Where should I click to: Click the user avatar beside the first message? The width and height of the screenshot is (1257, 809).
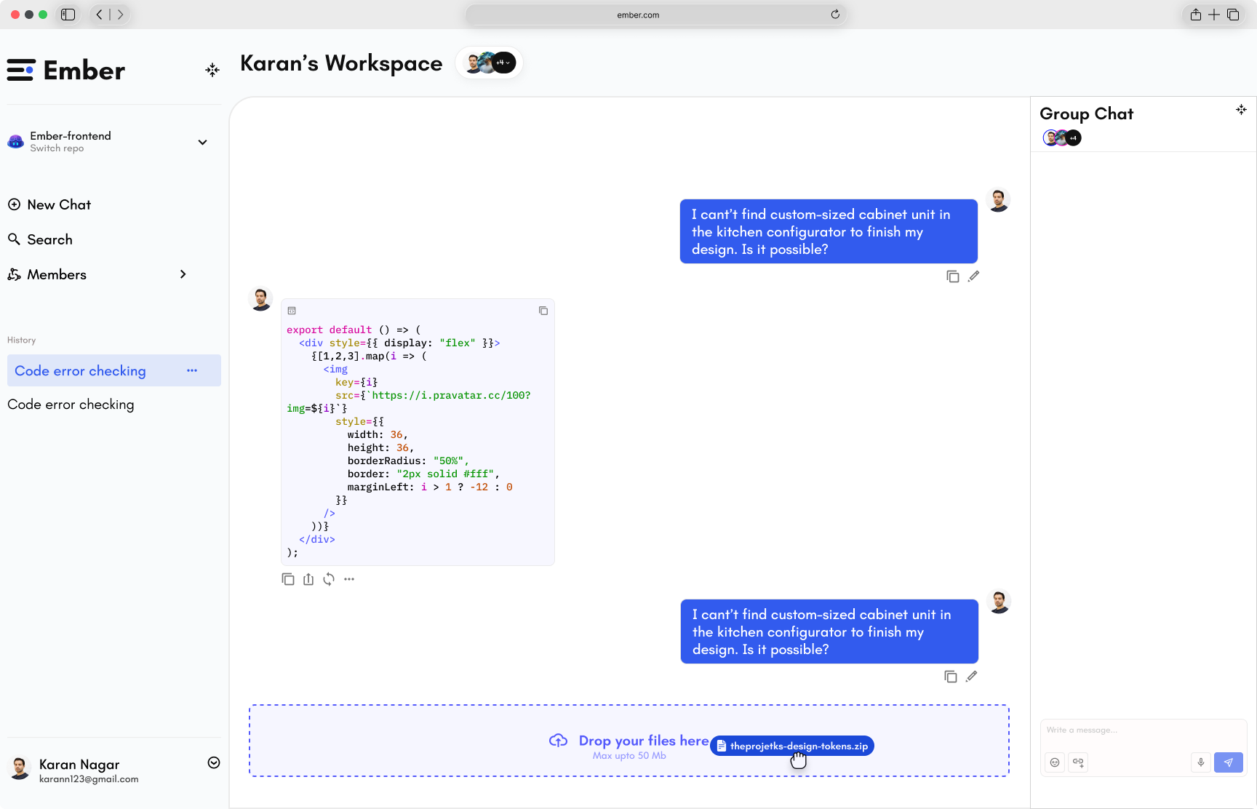click(x=998, y=200)
